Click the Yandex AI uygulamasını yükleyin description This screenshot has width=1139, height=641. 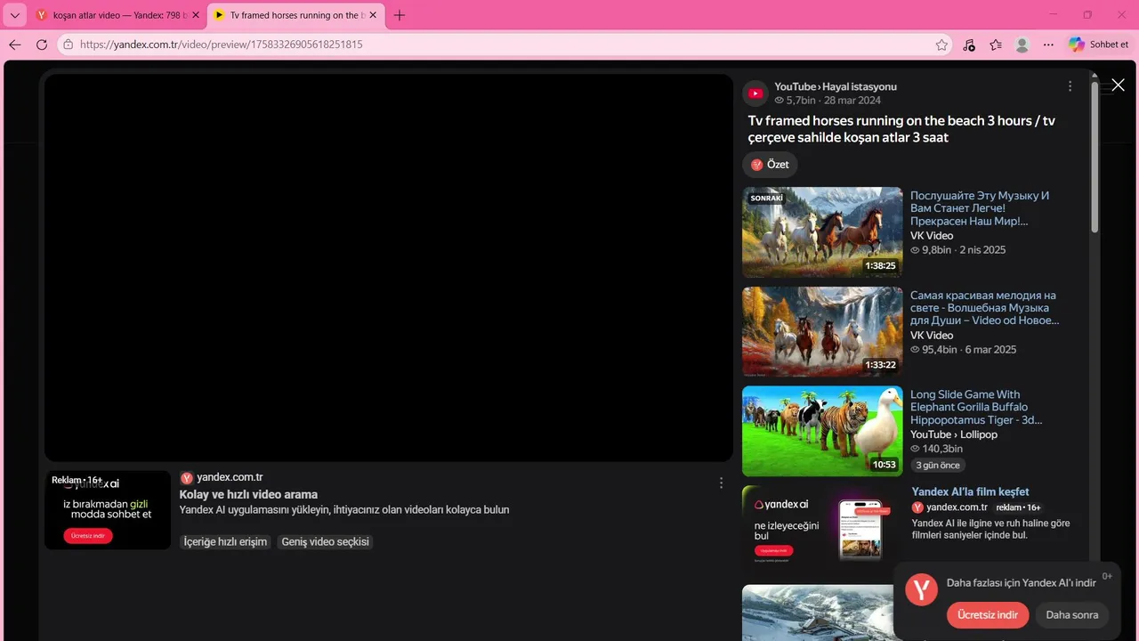[344, 510]
